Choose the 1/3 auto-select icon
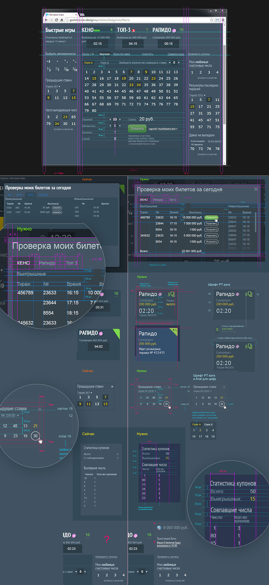 coord(49,69)
